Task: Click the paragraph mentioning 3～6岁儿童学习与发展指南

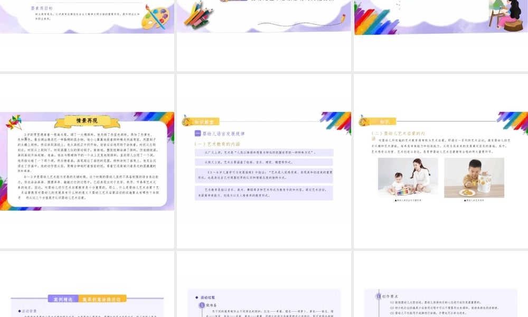Action: [x=264, y=175]
